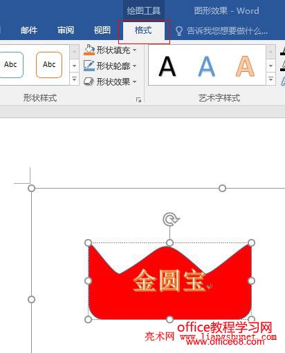285x353 pixels.
Task: Select the 绘图工具 contextual tab header
Action: tap(144, 10)
